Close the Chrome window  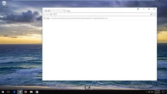pyautogui.click(x=154, y=9)
